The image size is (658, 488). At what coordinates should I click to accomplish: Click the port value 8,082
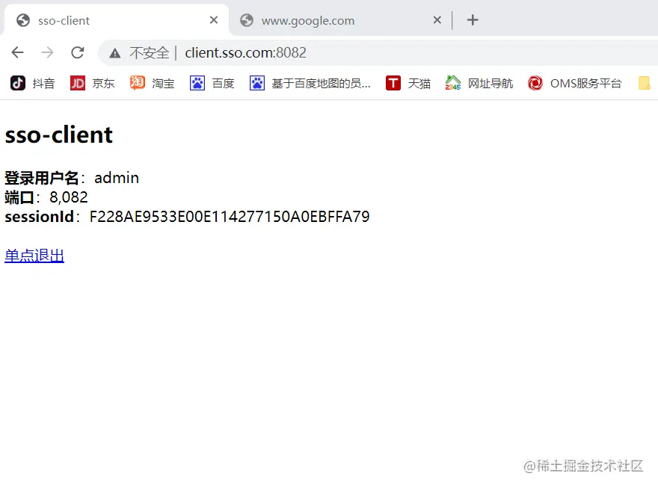69,197
